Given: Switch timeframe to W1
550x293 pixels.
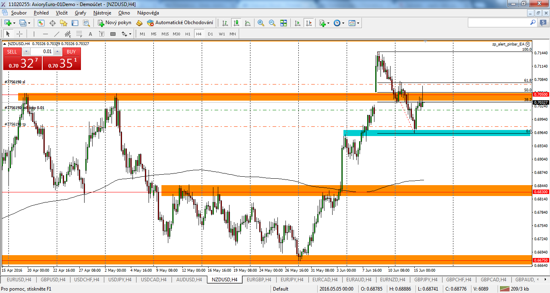Looking at the screenshot, I should pos(222,34).
